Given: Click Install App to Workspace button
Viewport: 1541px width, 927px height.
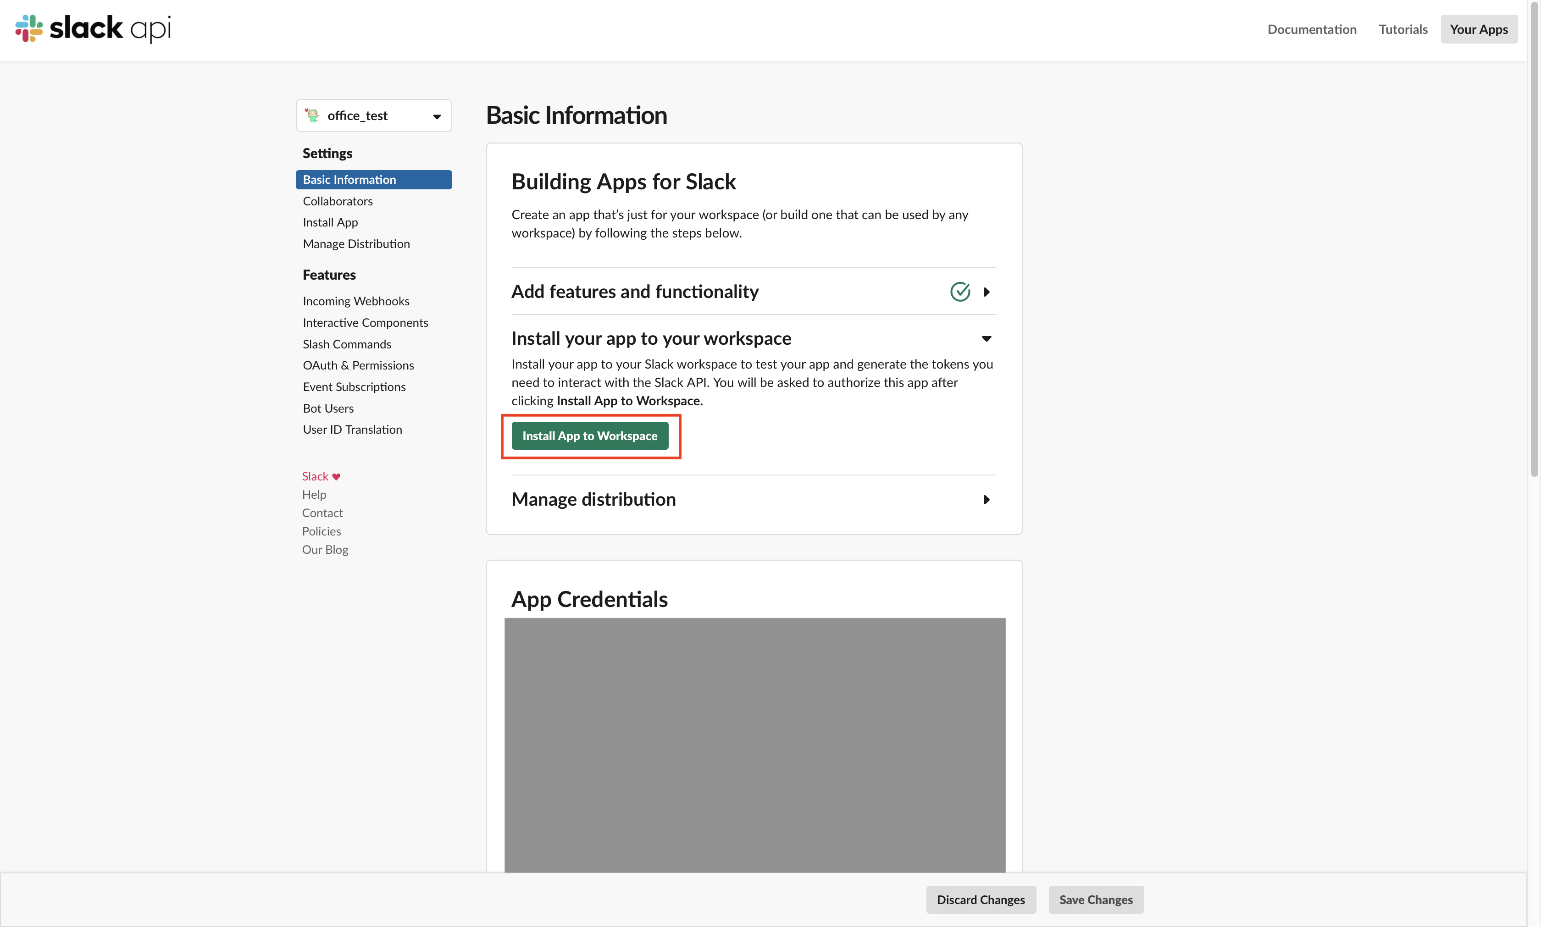Looking at the screenshot, I should click(x=590, y=436).
